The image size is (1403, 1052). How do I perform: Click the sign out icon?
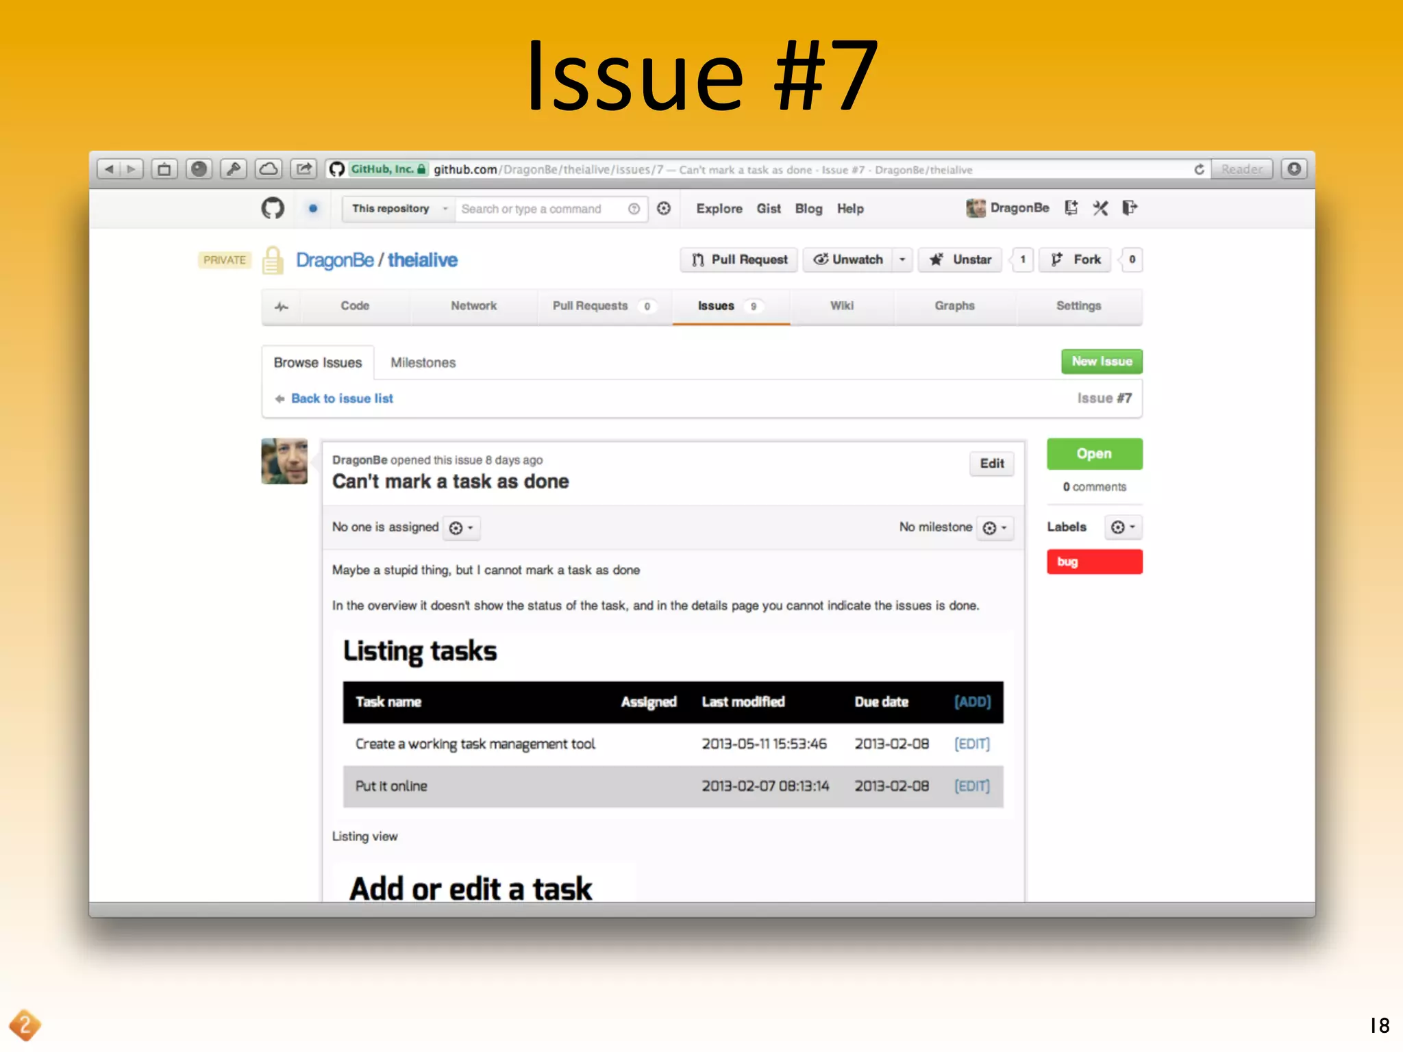point(1130,208)
